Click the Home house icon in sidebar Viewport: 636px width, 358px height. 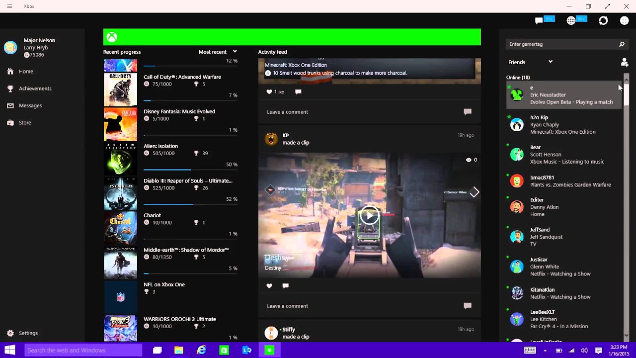[x=10, y=71]
